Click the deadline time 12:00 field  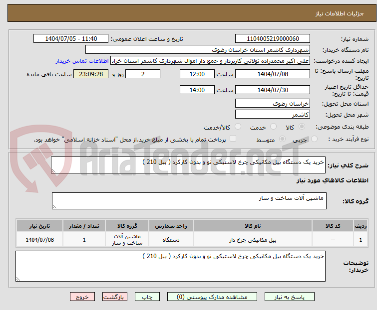coord(197,74)
